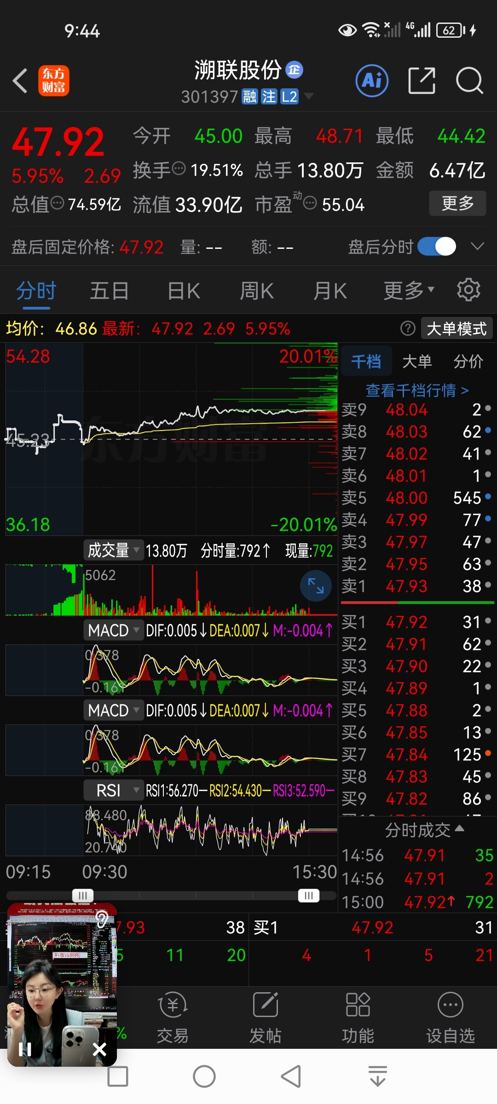Image resolution: width=497 pixels, height=1104 pixels.
Task: Tap the RSI chart panel
Action: pyautogui.click(x=171, y=830)
